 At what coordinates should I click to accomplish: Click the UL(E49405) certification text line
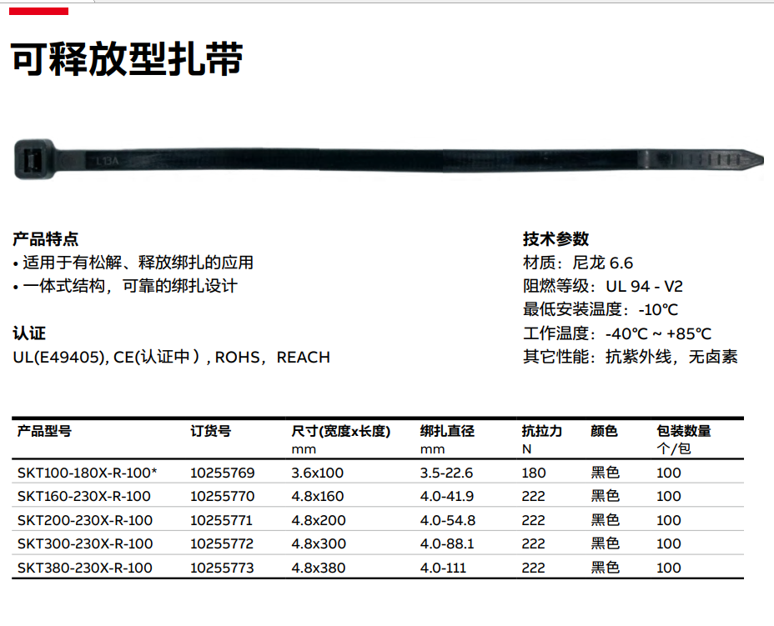coord(171,358)
